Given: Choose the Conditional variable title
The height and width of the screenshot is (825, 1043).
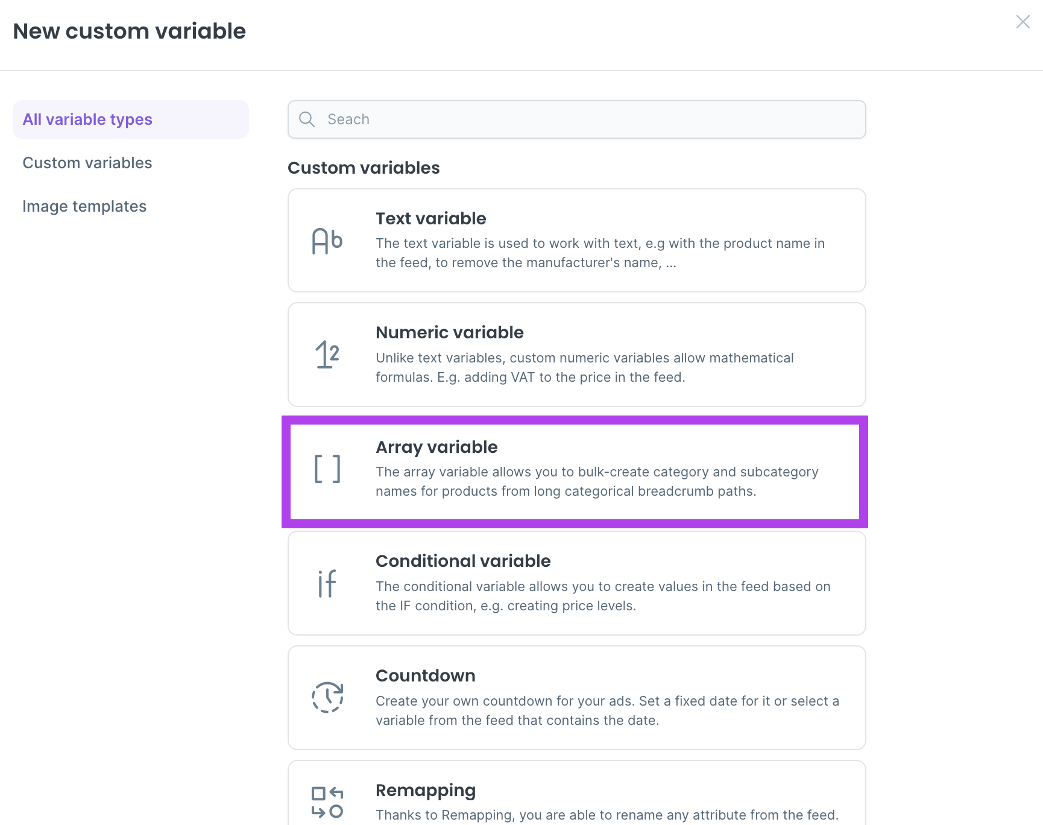Looking at the screenshot, I should (x=463, y=561).
